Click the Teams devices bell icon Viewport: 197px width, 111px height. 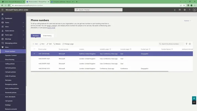2,31
